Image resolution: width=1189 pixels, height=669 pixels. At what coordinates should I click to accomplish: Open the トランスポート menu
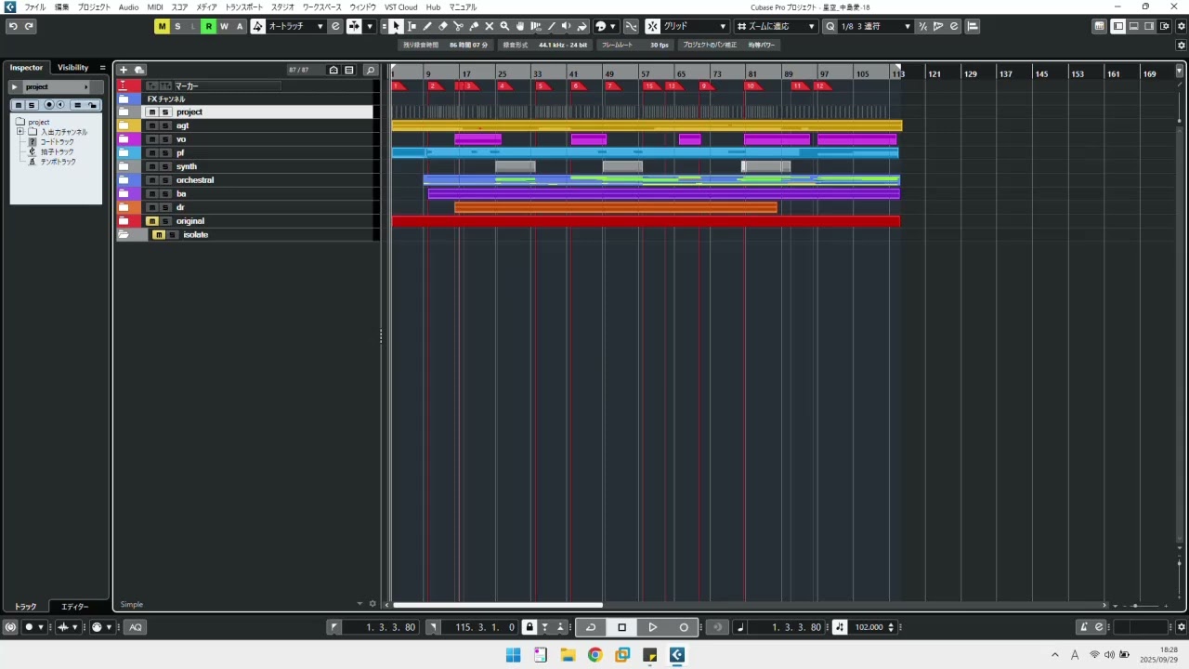point(244,7)
